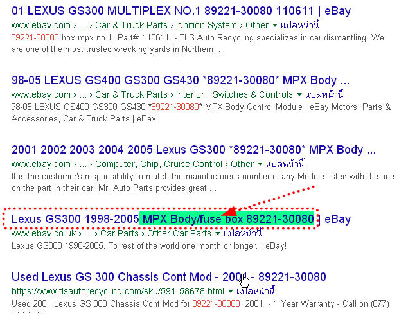Viewport: 399px width, 320px height.
Task: Expand dropdown arrow after 'Switches & Controls'
Action: [x=299, y=94]
